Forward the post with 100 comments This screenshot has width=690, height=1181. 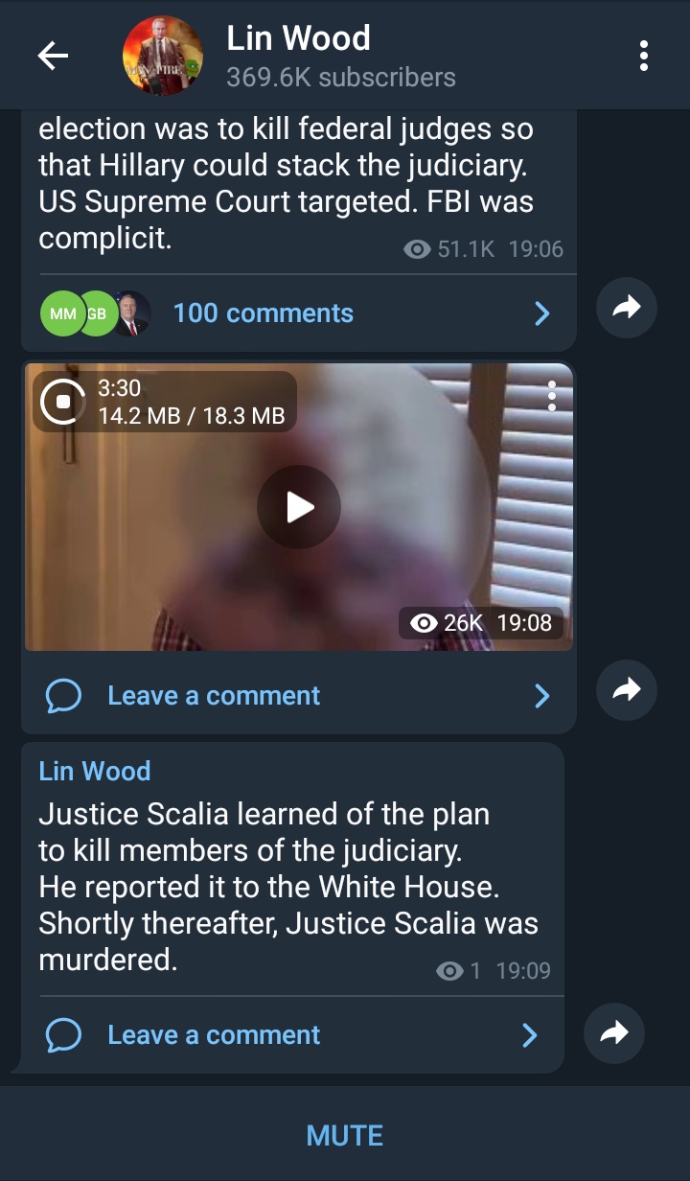pyautogui.click(x=626, y=308)
